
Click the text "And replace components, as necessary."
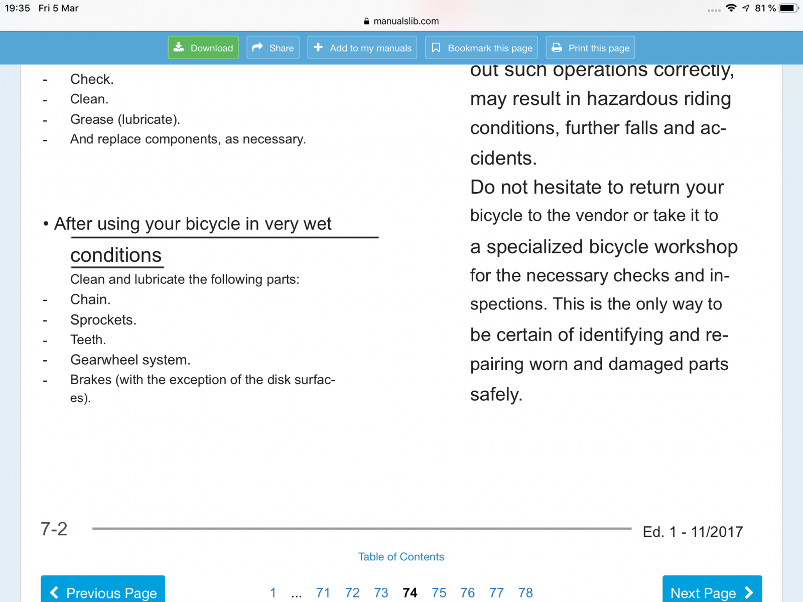point(188,139)
